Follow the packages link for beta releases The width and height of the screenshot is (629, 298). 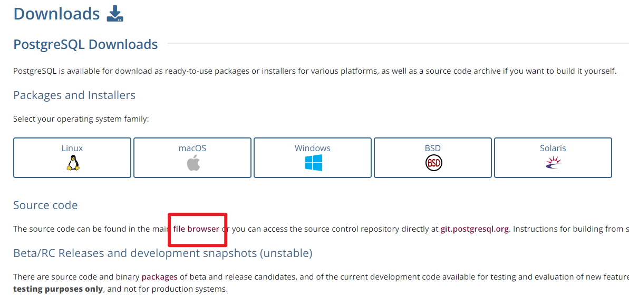pyautogui.click(x=160, y=276)
